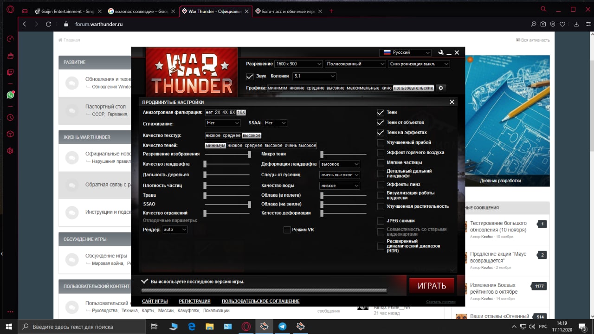Adjust the Разрешение изображения slider
Image resolution: width=594 pixels, height=334 pixels.
coord(227,154)
